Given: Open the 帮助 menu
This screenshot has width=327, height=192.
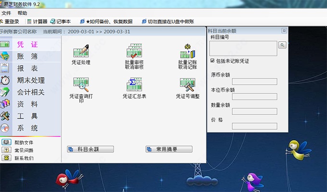Looking at the screenshot, I should tap(22, 13).
